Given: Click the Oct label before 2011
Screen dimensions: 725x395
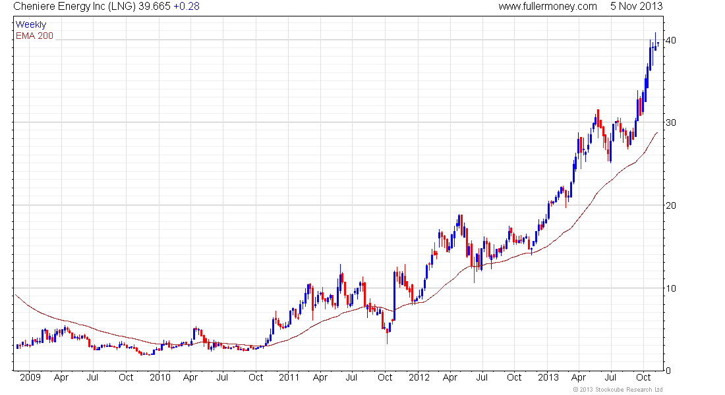Looking at the screenshot, I should (x=256, y=377).
